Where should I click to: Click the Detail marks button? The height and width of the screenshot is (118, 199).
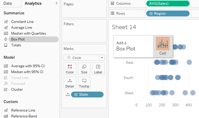[70, 83]
